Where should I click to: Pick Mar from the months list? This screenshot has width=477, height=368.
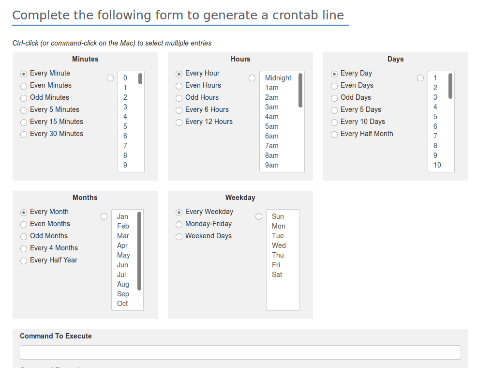click(123, 236)
